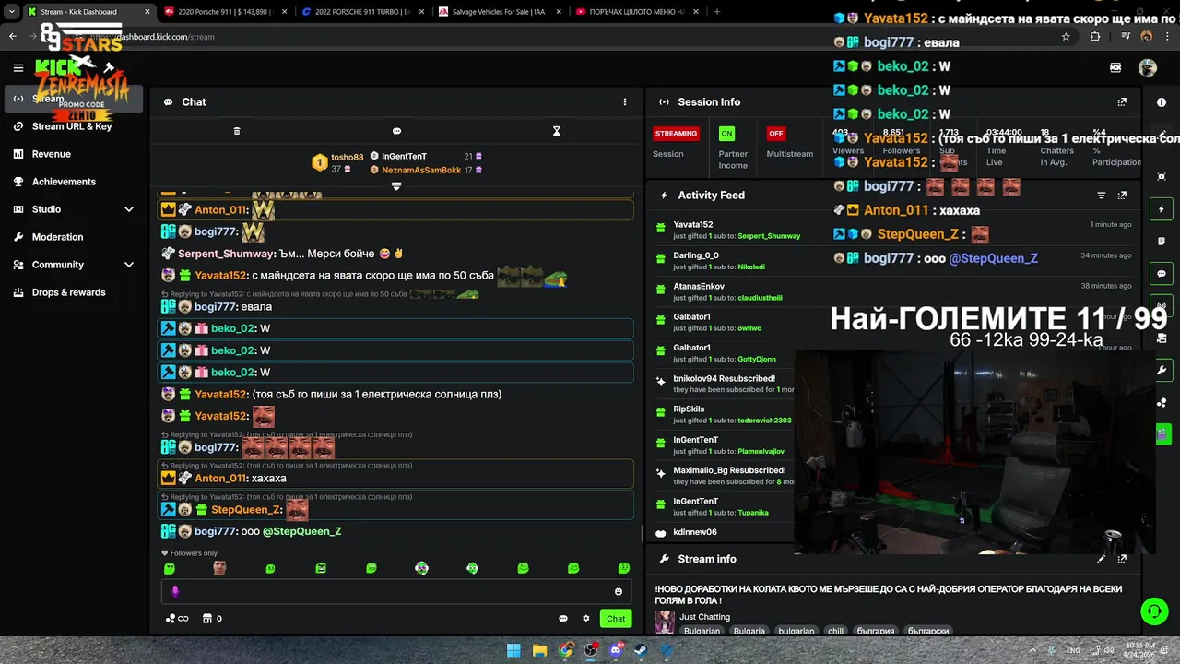Open Nikoladi link in the Activity Feed
1180x664 pixels.
(751, 267)
